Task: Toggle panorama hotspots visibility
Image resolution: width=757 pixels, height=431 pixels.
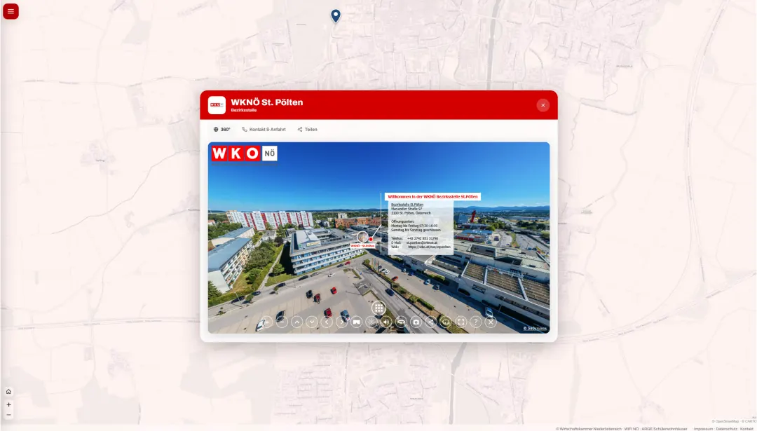Action: pyautogui.click(x=371, y=322)
